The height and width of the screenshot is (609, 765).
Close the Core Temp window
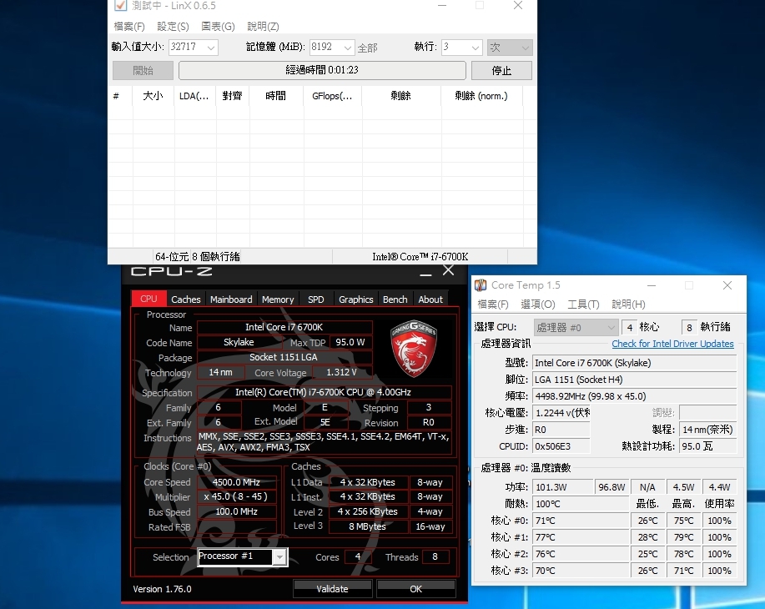(727, 285)
